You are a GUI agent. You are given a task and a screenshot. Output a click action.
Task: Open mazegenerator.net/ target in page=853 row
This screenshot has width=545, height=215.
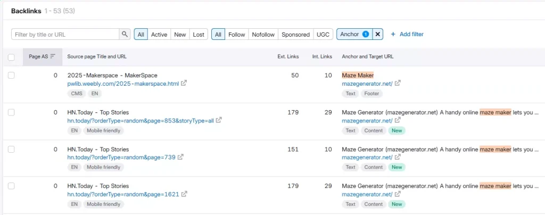pyautogui.click(x=367, y=120)
